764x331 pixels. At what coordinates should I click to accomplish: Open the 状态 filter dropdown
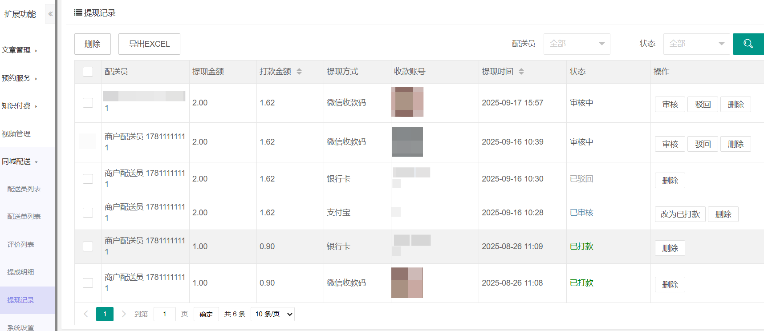coord(696,44)
